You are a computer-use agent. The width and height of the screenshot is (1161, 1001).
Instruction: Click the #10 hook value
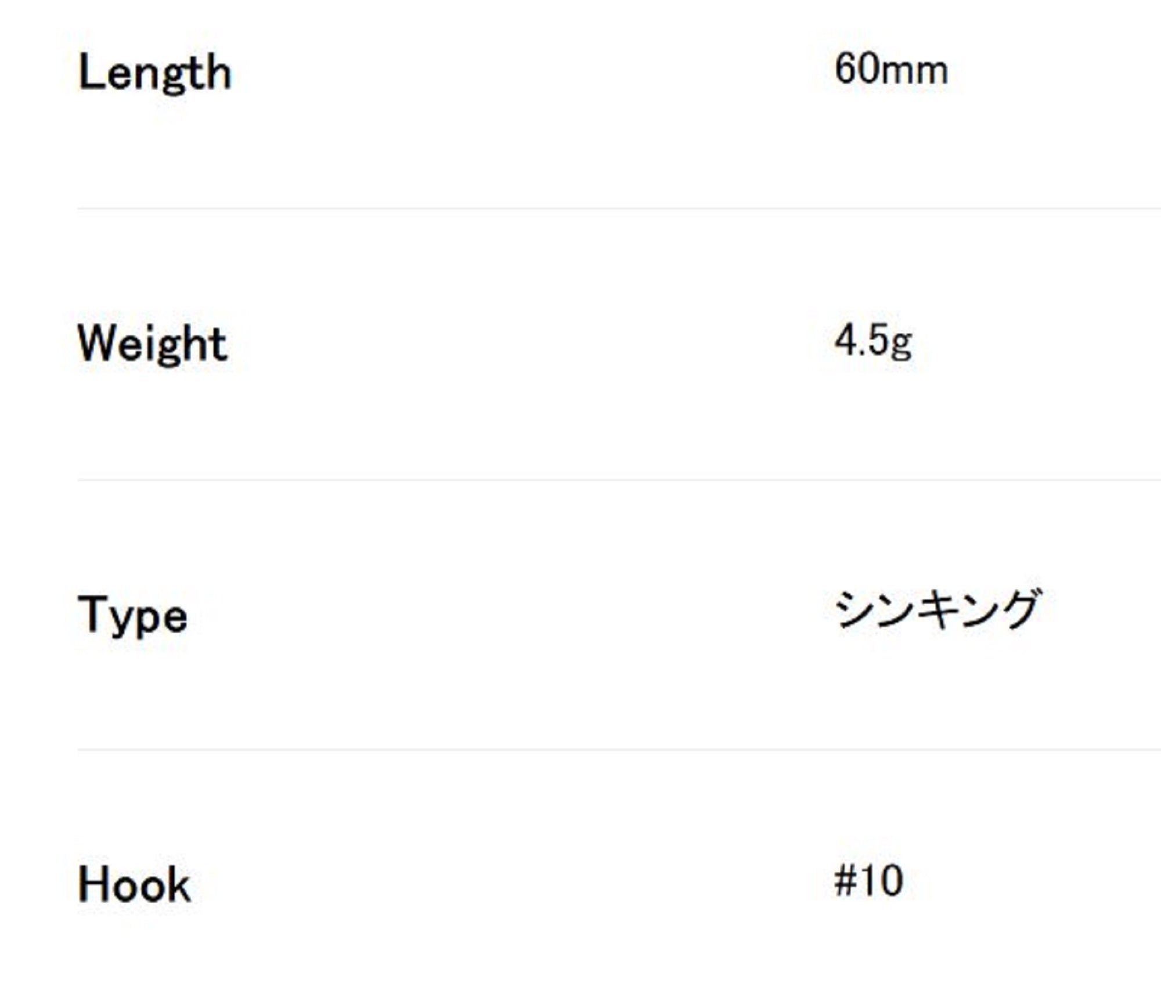[x=868, y=881]
